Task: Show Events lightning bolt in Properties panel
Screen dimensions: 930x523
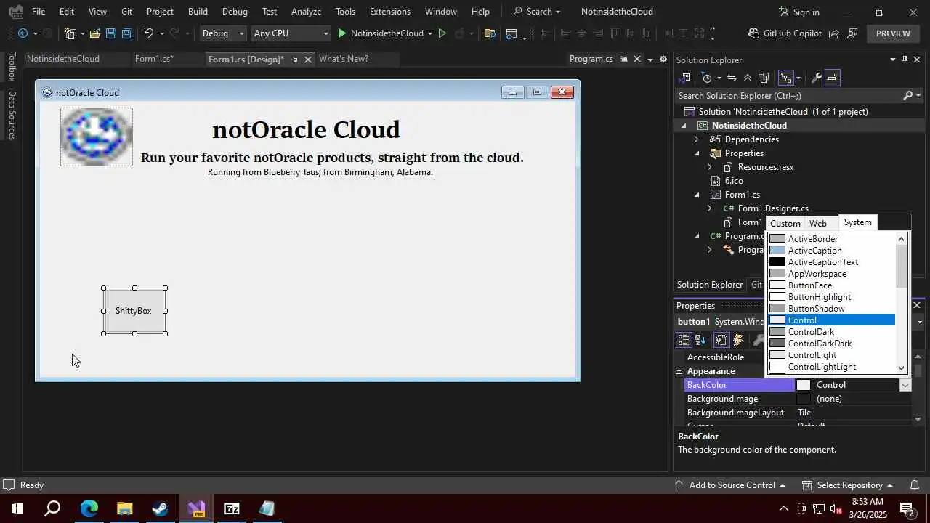Action: pyautogui.click(x=738, y=340)
